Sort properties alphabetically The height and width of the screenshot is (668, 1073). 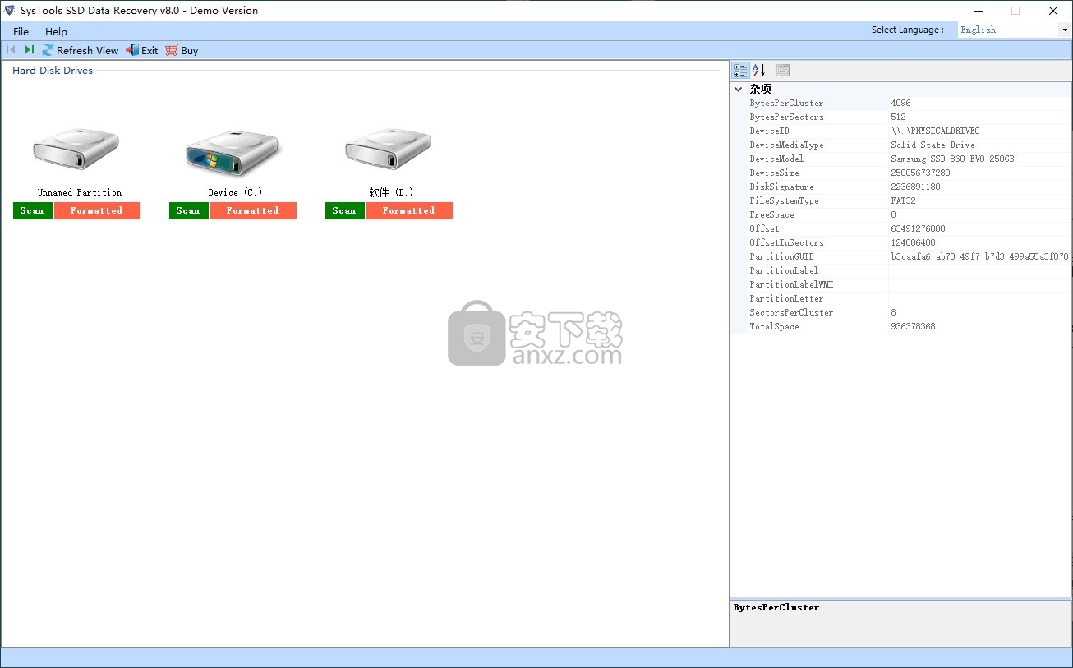click(x=759, y=71)
